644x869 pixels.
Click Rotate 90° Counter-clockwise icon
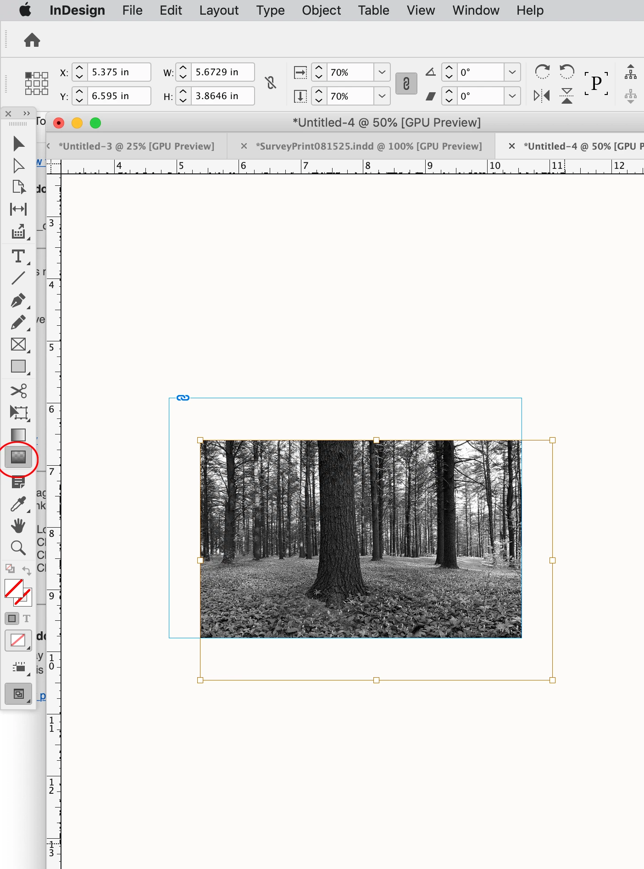pyautogui.click(x=567, y=72)
